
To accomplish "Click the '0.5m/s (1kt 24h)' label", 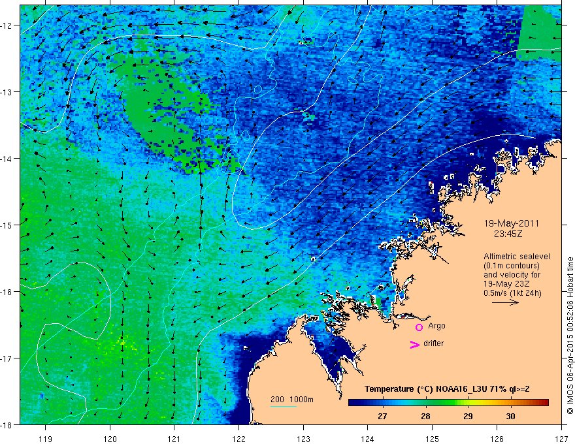I will [x=512, y=293].
